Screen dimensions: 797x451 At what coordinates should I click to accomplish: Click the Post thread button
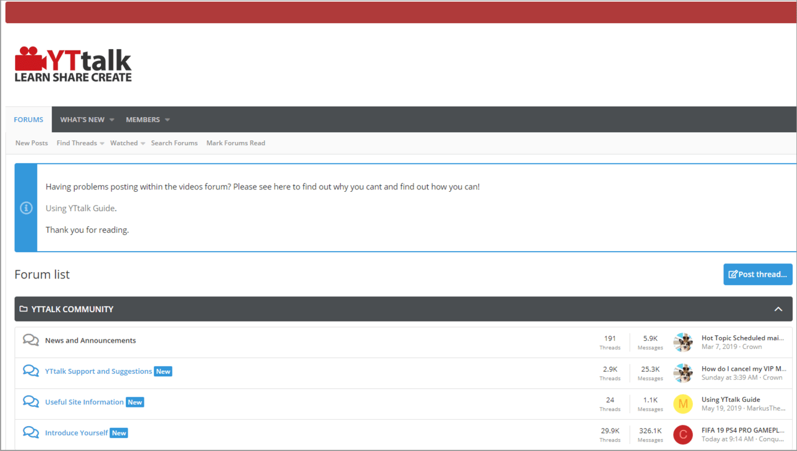[x=758, y=274]
